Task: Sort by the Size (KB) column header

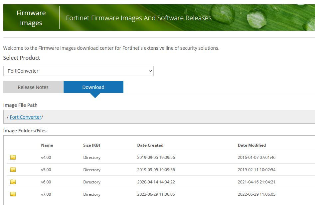Action: [x=91, y=145]
